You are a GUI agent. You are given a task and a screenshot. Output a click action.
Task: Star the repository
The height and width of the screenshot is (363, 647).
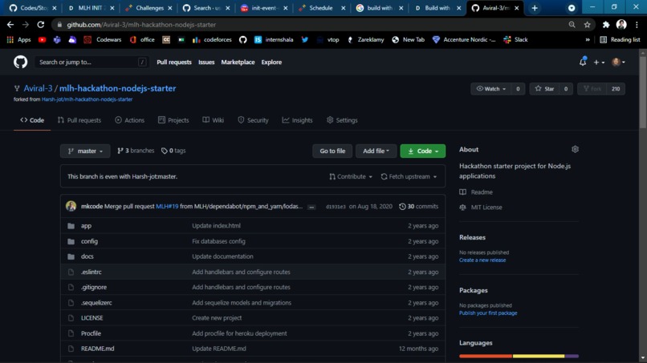(544, 89)
